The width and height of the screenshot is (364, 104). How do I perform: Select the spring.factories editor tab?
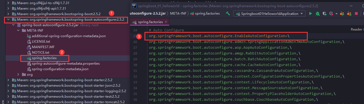150,22
